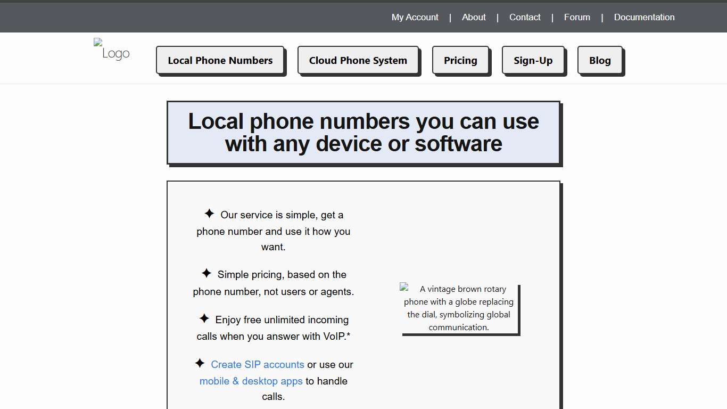Open the Blog section

[600, 60]
